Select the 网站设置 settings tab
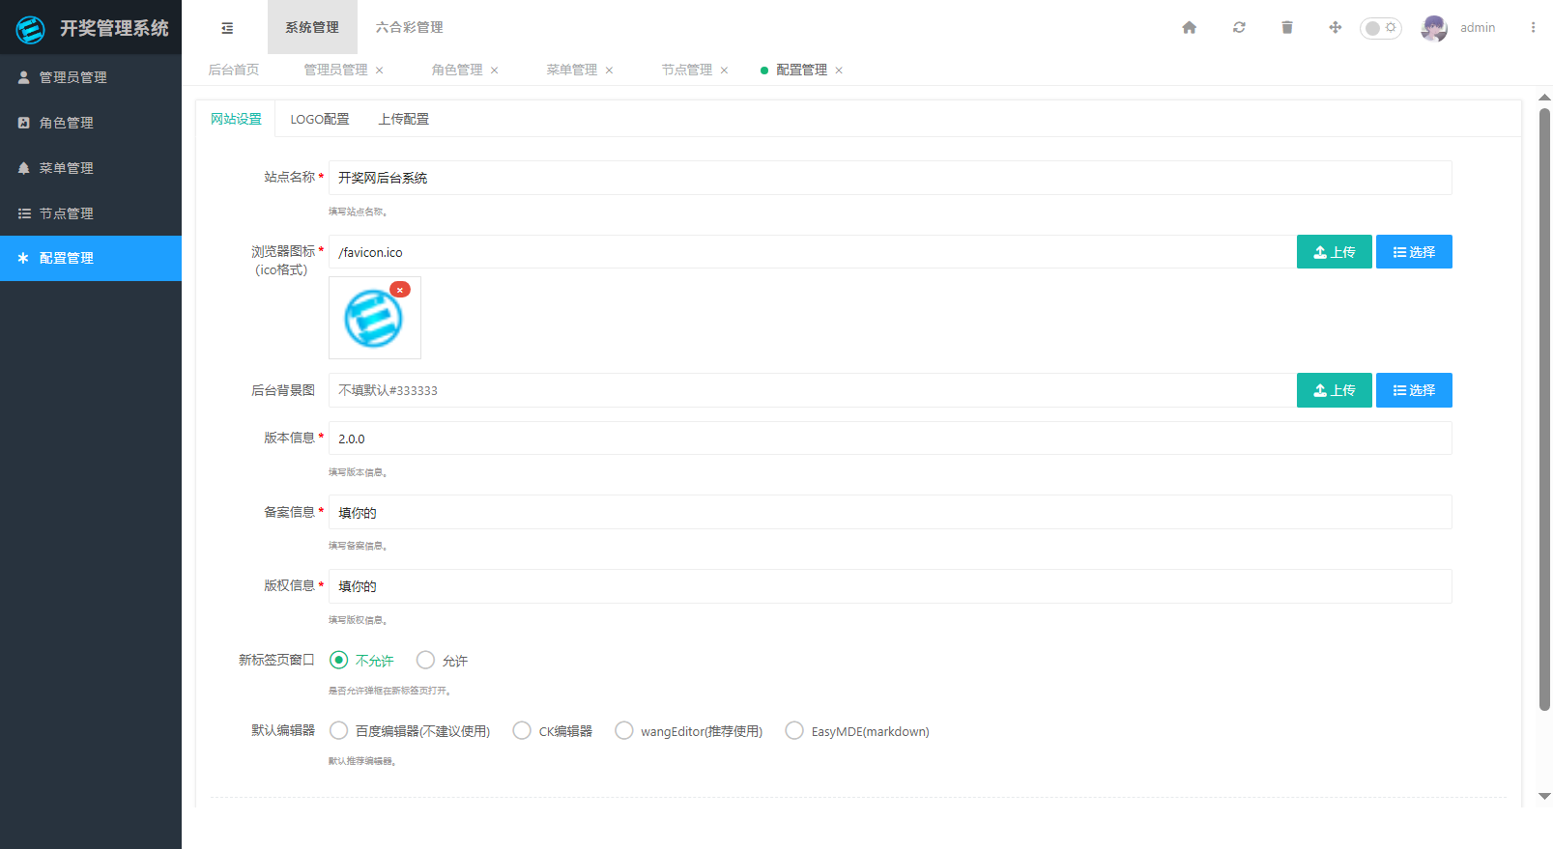 (x=236, y=119)
